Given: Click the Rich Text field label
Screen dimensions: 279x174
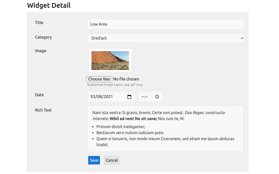Looking at the screenshot, I should coord(43,110).
